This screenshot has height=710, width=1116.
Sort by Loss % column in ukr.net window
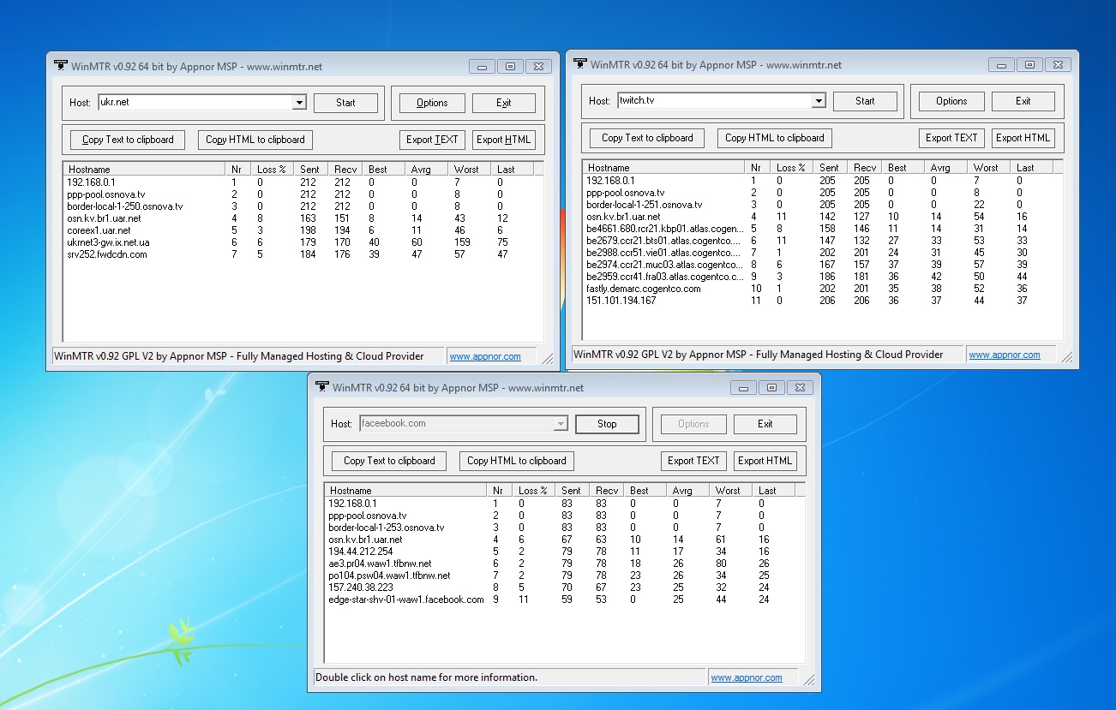click(x=273, y=170)
